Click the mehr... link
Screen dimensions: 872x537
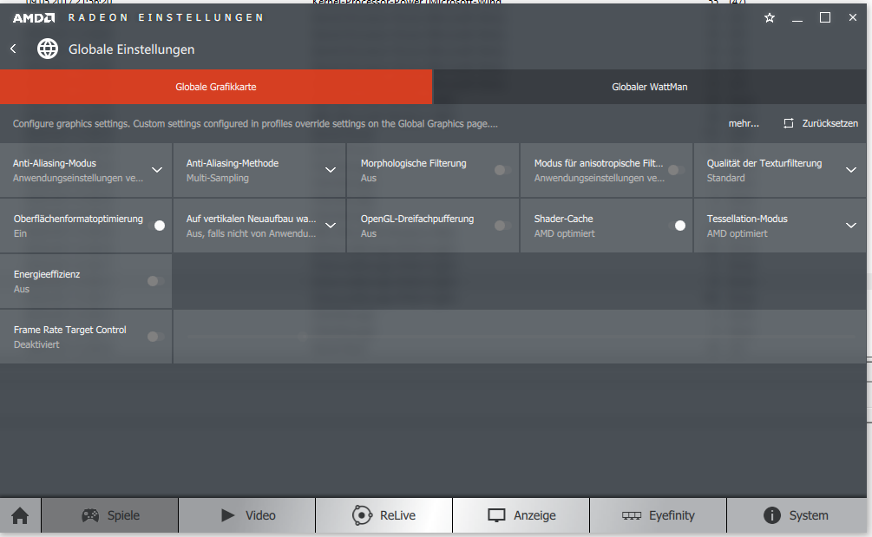tap(744, 123)
